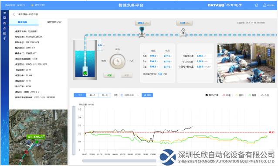Toggle the red average line legend

(227, 95)
